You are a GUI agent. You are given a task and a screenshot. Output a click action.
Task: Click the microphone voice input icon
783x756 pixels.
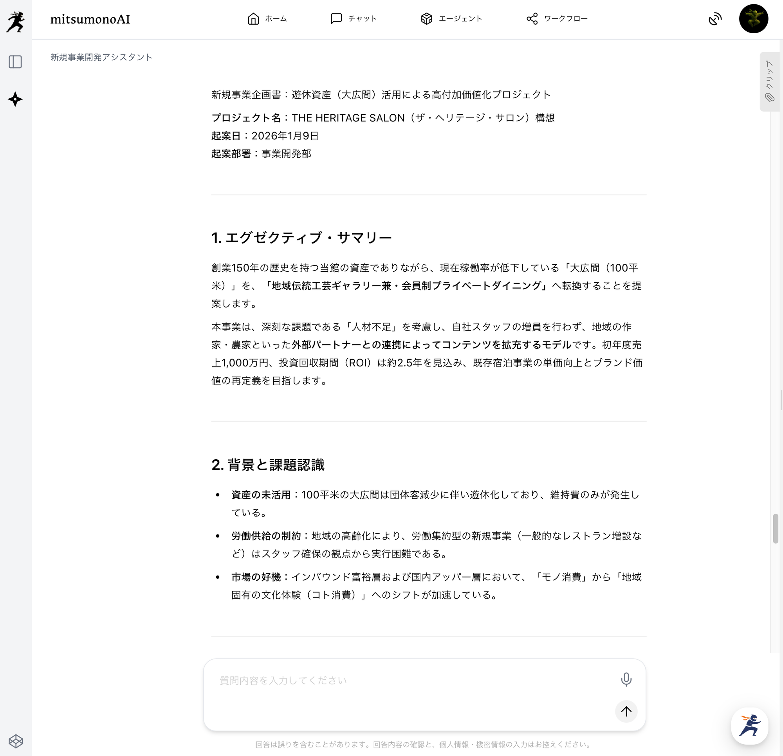coord(626,679)
